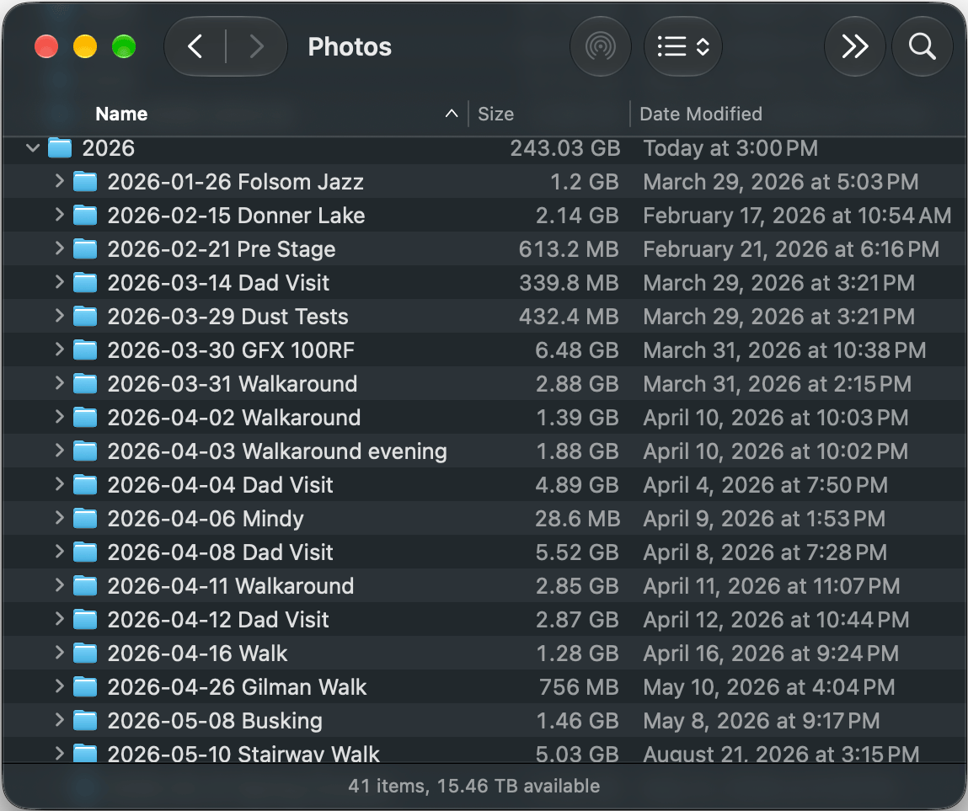Select the row named 2026-03-30 GFX 100RF

[484, 350]
